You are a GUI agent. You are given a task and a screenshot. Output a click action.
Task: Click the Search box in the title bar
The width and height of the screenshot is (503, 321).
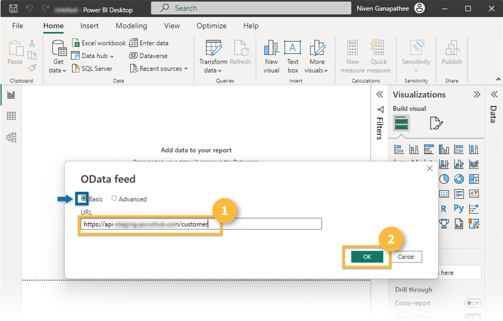pyautogui.click(x=251, y=8)
